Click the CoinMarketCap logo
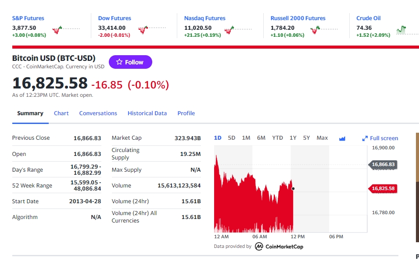Screen dimensions: 419x265 coord(279,247)
